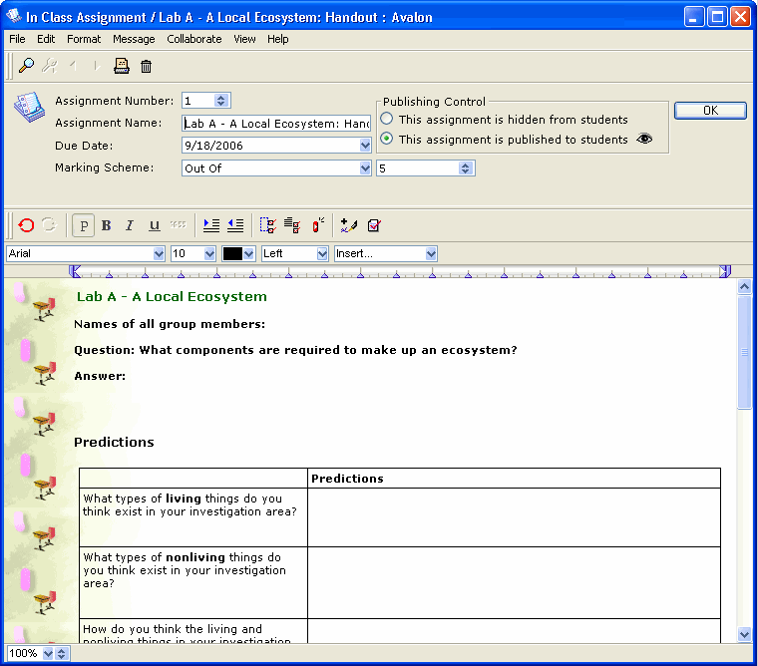758x666 pixels.
Task: Click the eye icon beside published option
Action: pyautogui.click(x=644, y=140)
